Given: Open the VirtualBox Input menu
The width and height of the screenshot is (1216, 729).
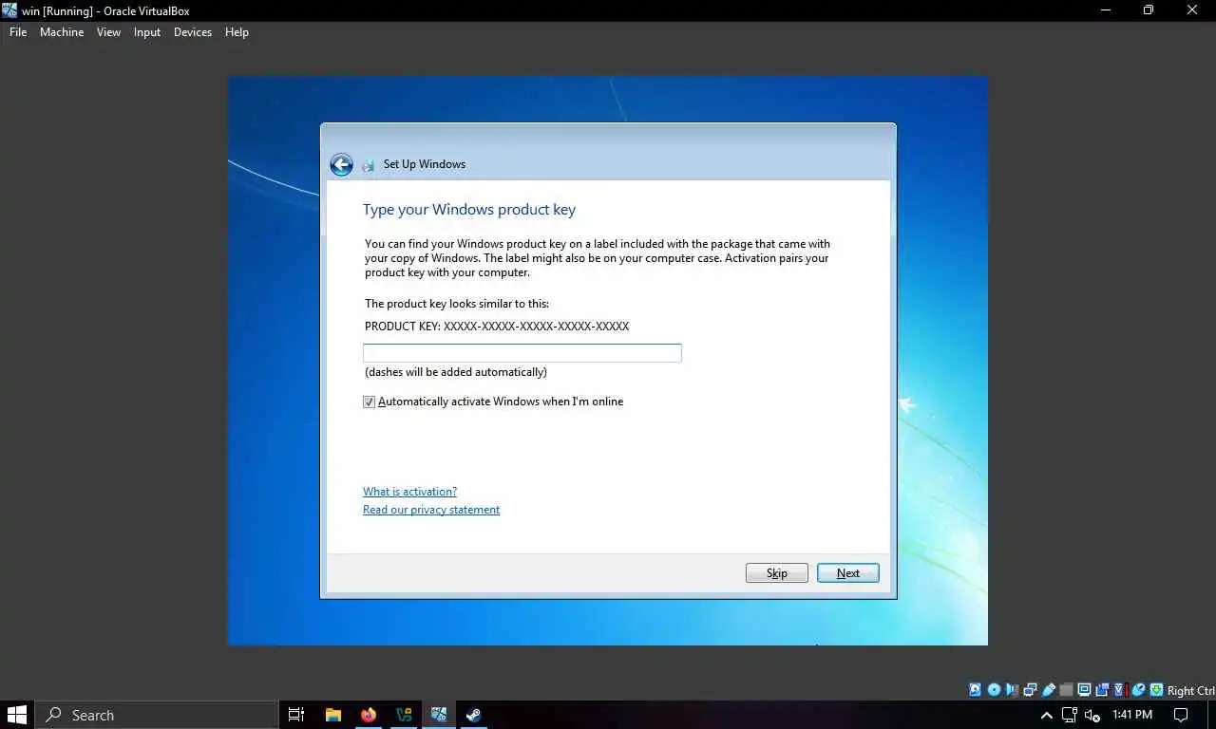Looking at the screenshot, I should click(147, 32).
